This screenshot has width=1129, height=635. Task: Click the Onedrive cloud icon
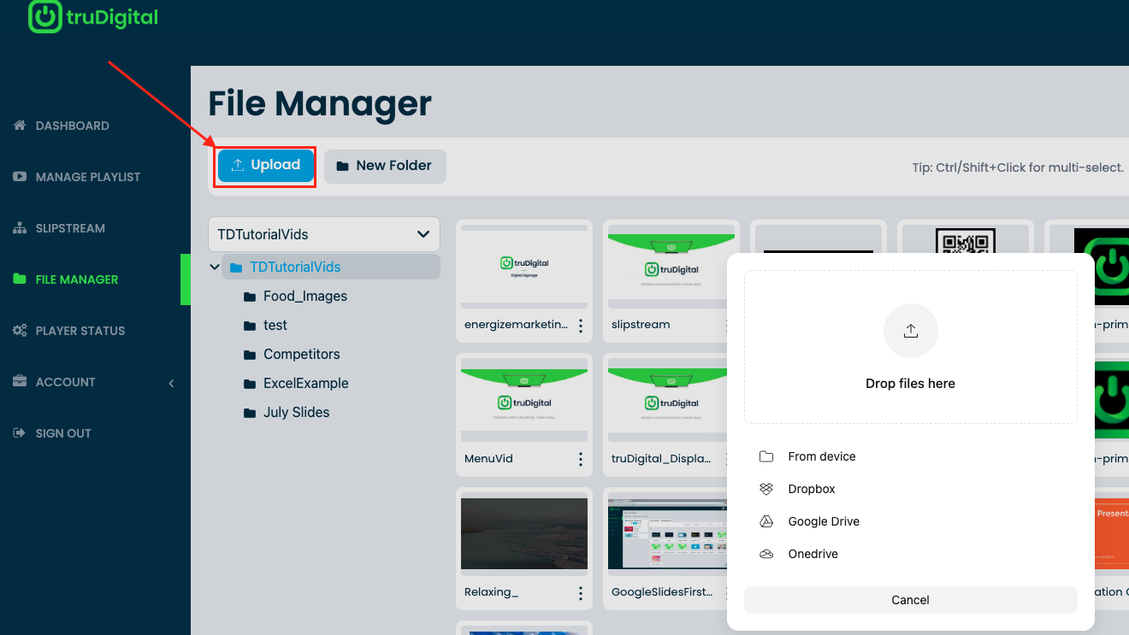click(766, 554)
